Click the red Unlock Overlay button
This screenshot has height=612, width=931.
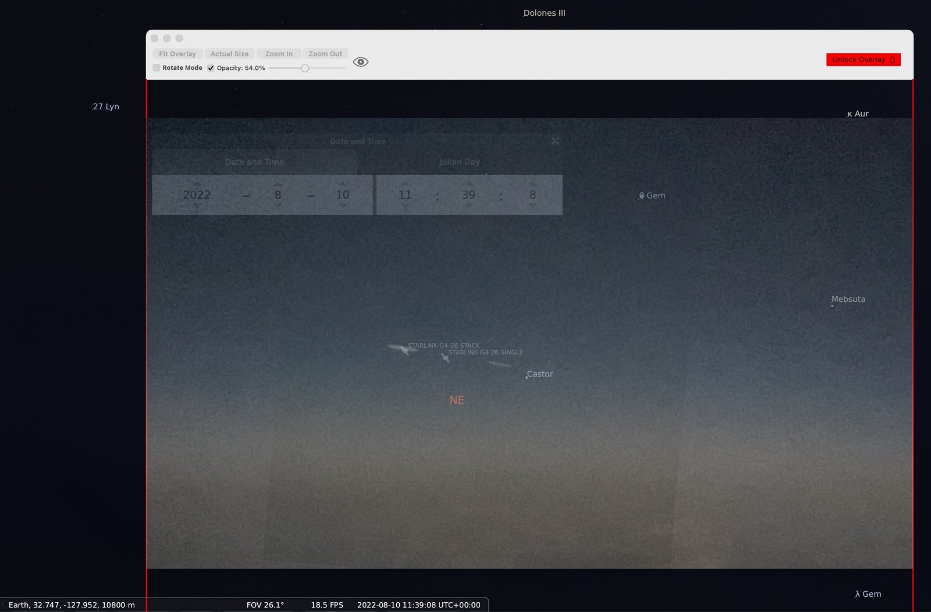click(863, 59)
